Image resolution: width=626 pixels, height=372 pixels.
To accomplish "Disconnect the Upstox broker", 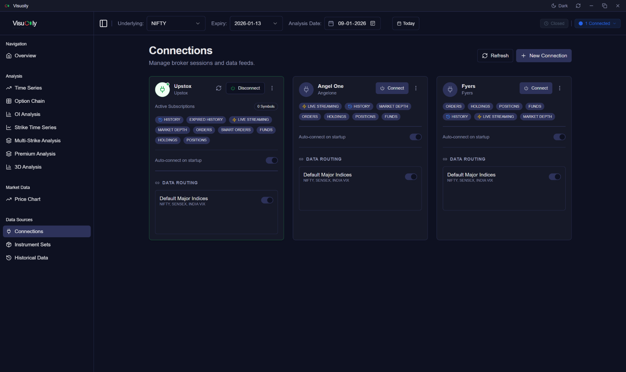I will point(245,88).
